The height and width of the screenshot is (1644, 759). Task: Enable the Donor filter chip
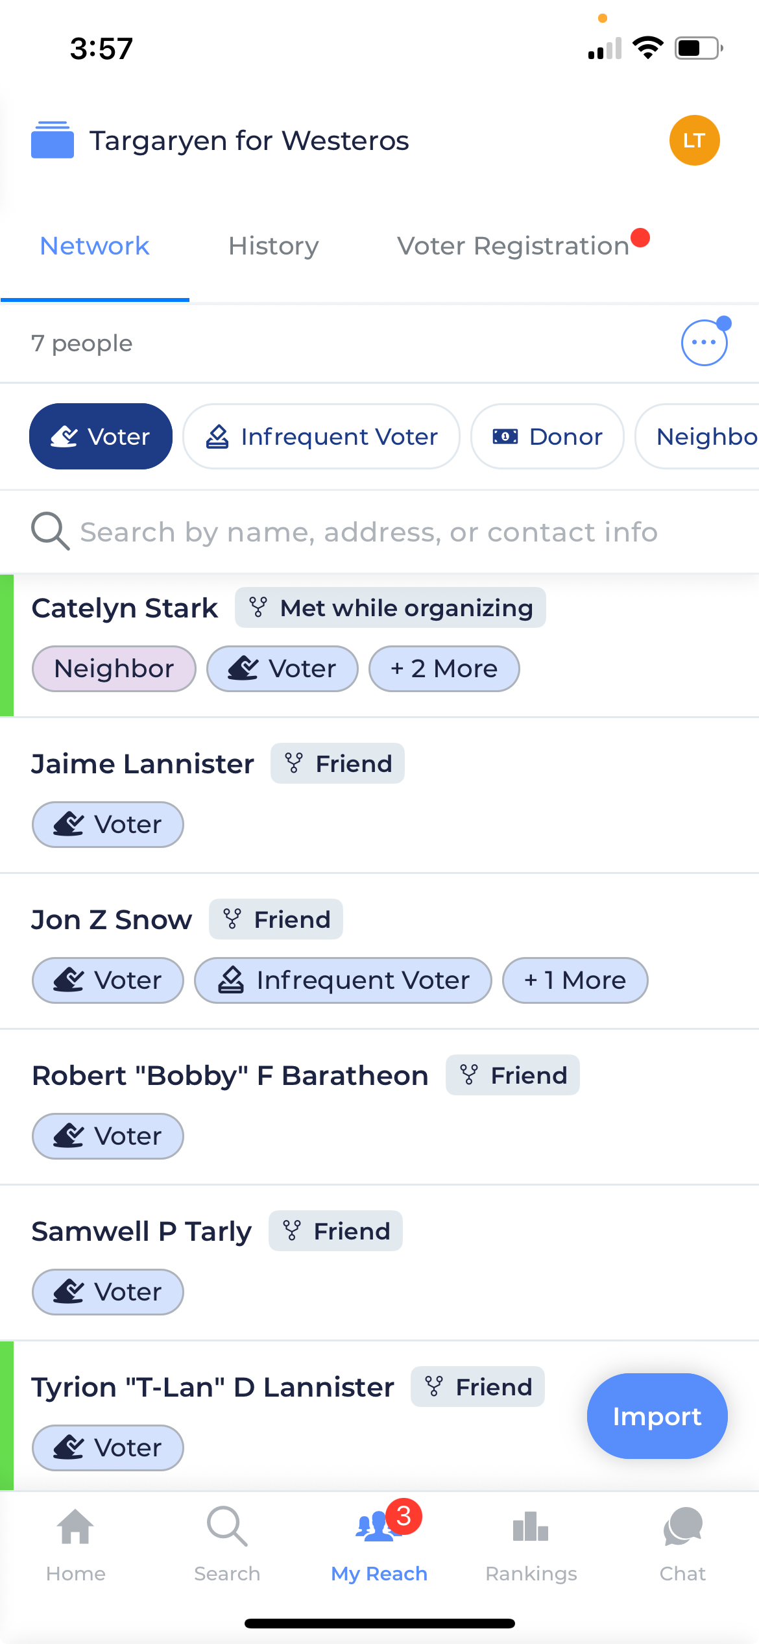pyautogui.click(x=548, y=436)
